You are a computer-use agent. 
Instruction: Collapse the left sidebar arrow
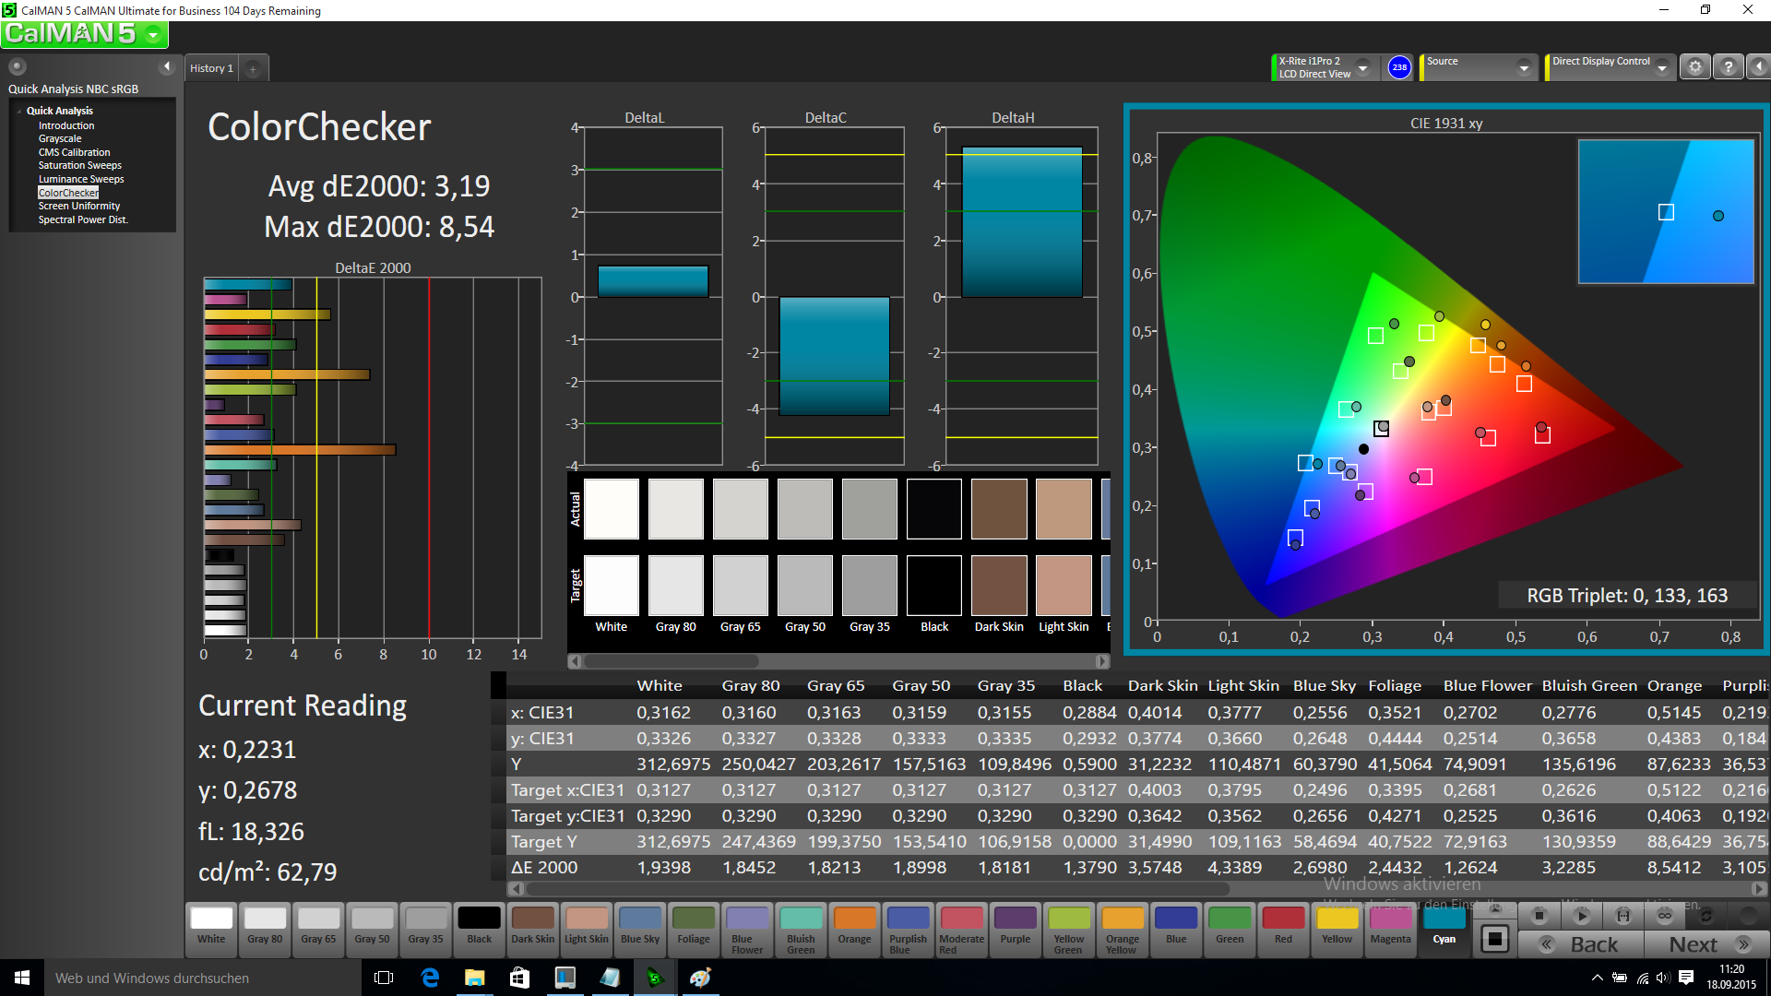167,66
